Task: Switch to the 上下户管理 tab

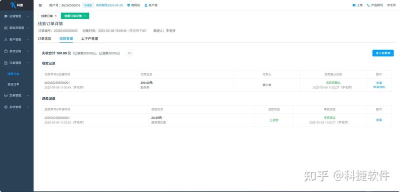Action: point(89,39)
